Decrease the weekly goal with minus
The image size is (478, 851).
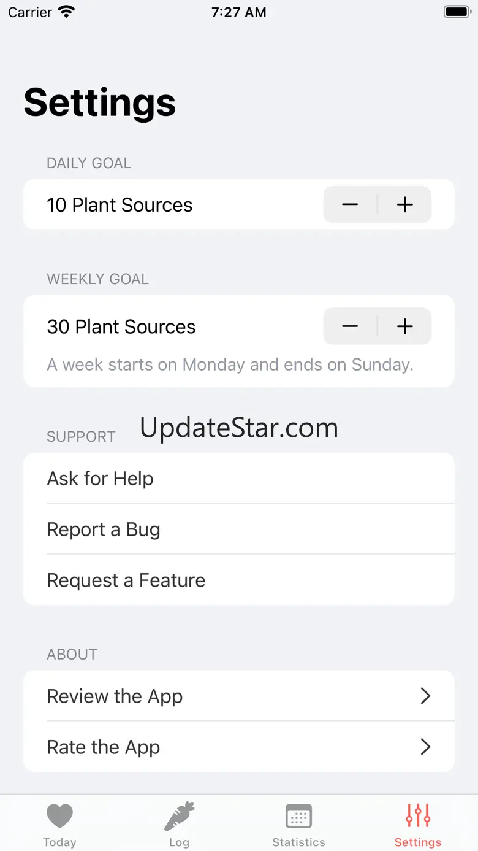click(350, 326)
